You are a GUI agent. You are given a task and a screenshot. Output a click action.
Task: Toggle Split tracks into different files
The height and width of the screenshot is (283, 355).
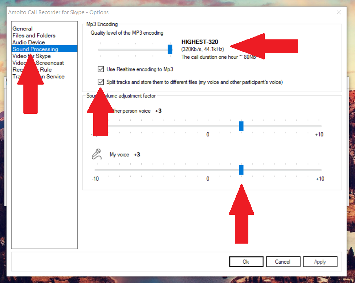point(101,82)
